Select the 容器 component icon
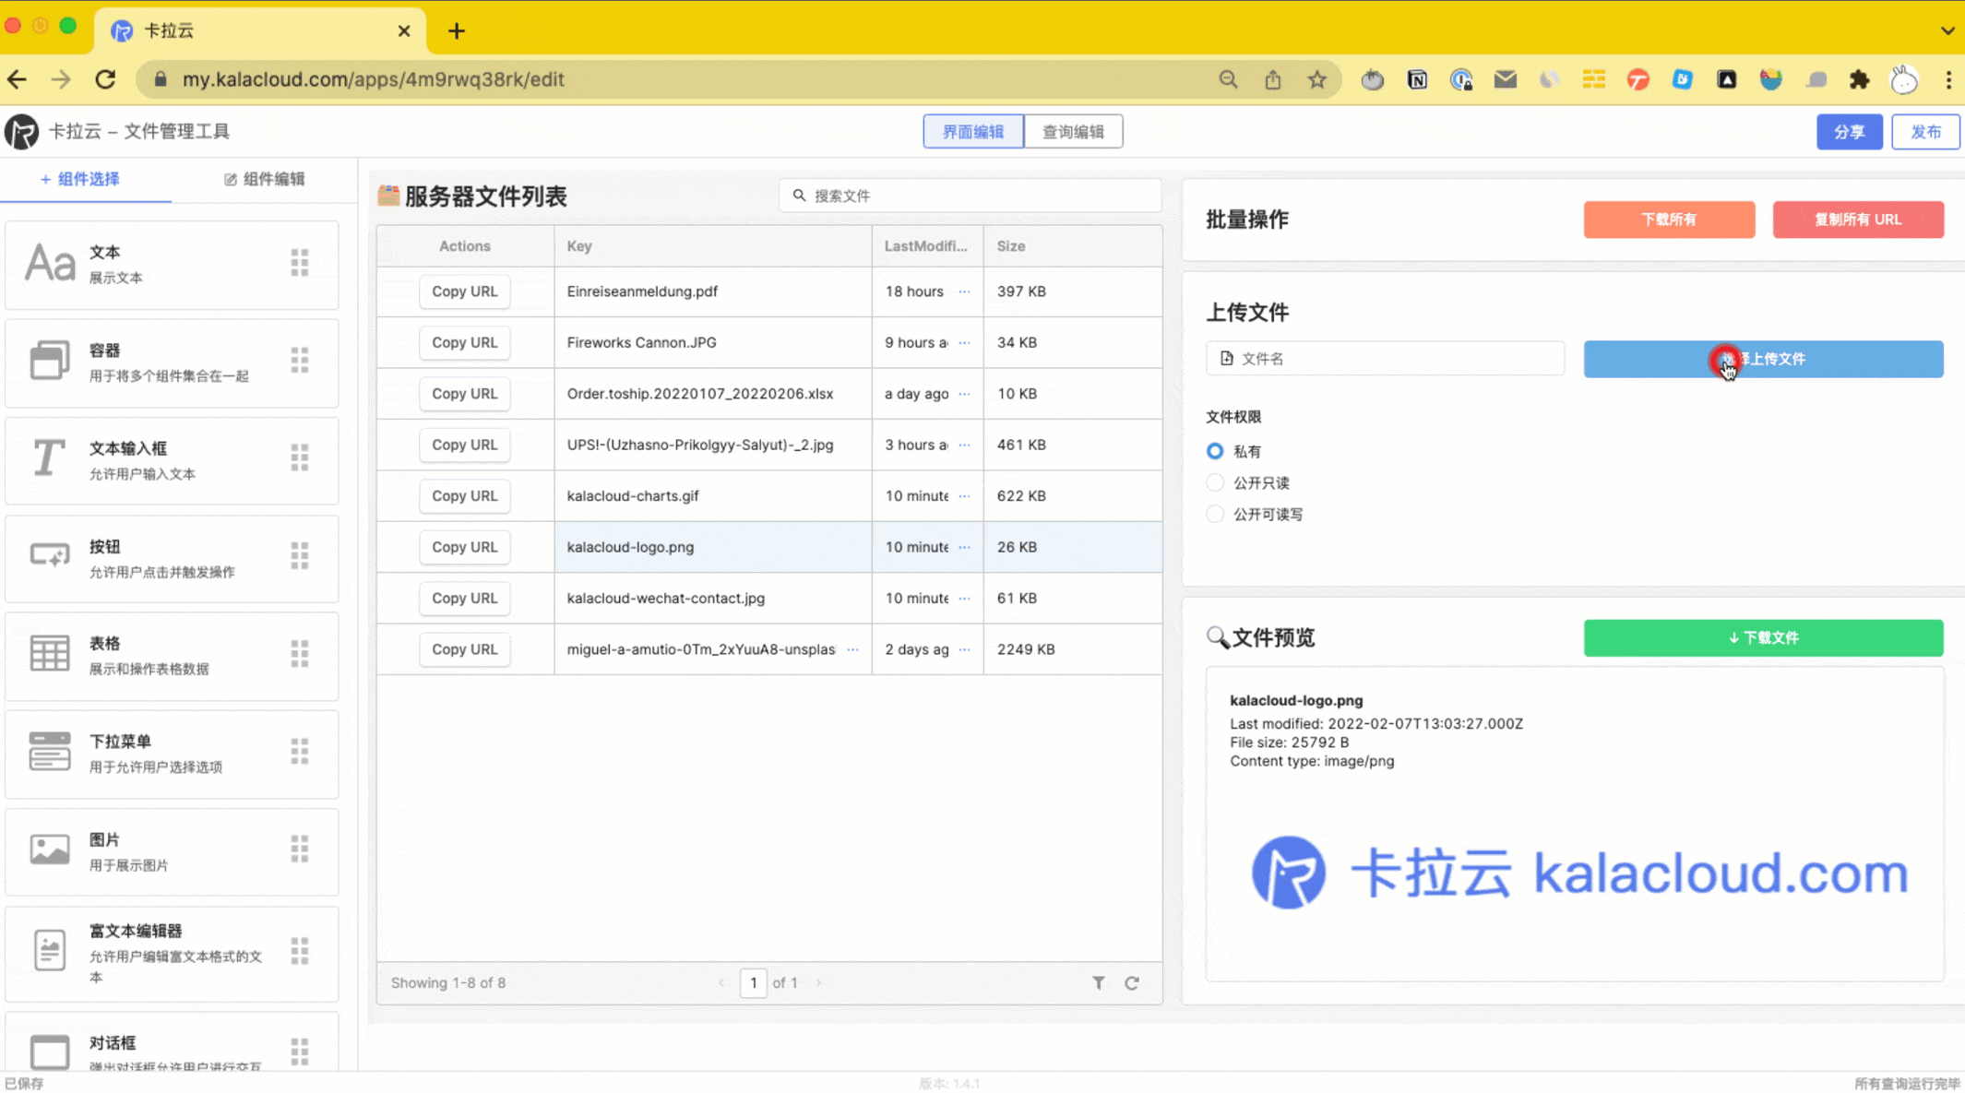Viewport: 1965px width, 1093px height. pos(48,362)
